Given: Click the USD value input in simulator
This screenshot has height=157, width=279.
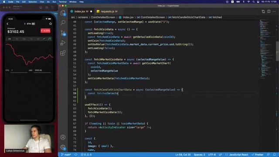Looking at the screenshot, I should click(x=42, y=71).
